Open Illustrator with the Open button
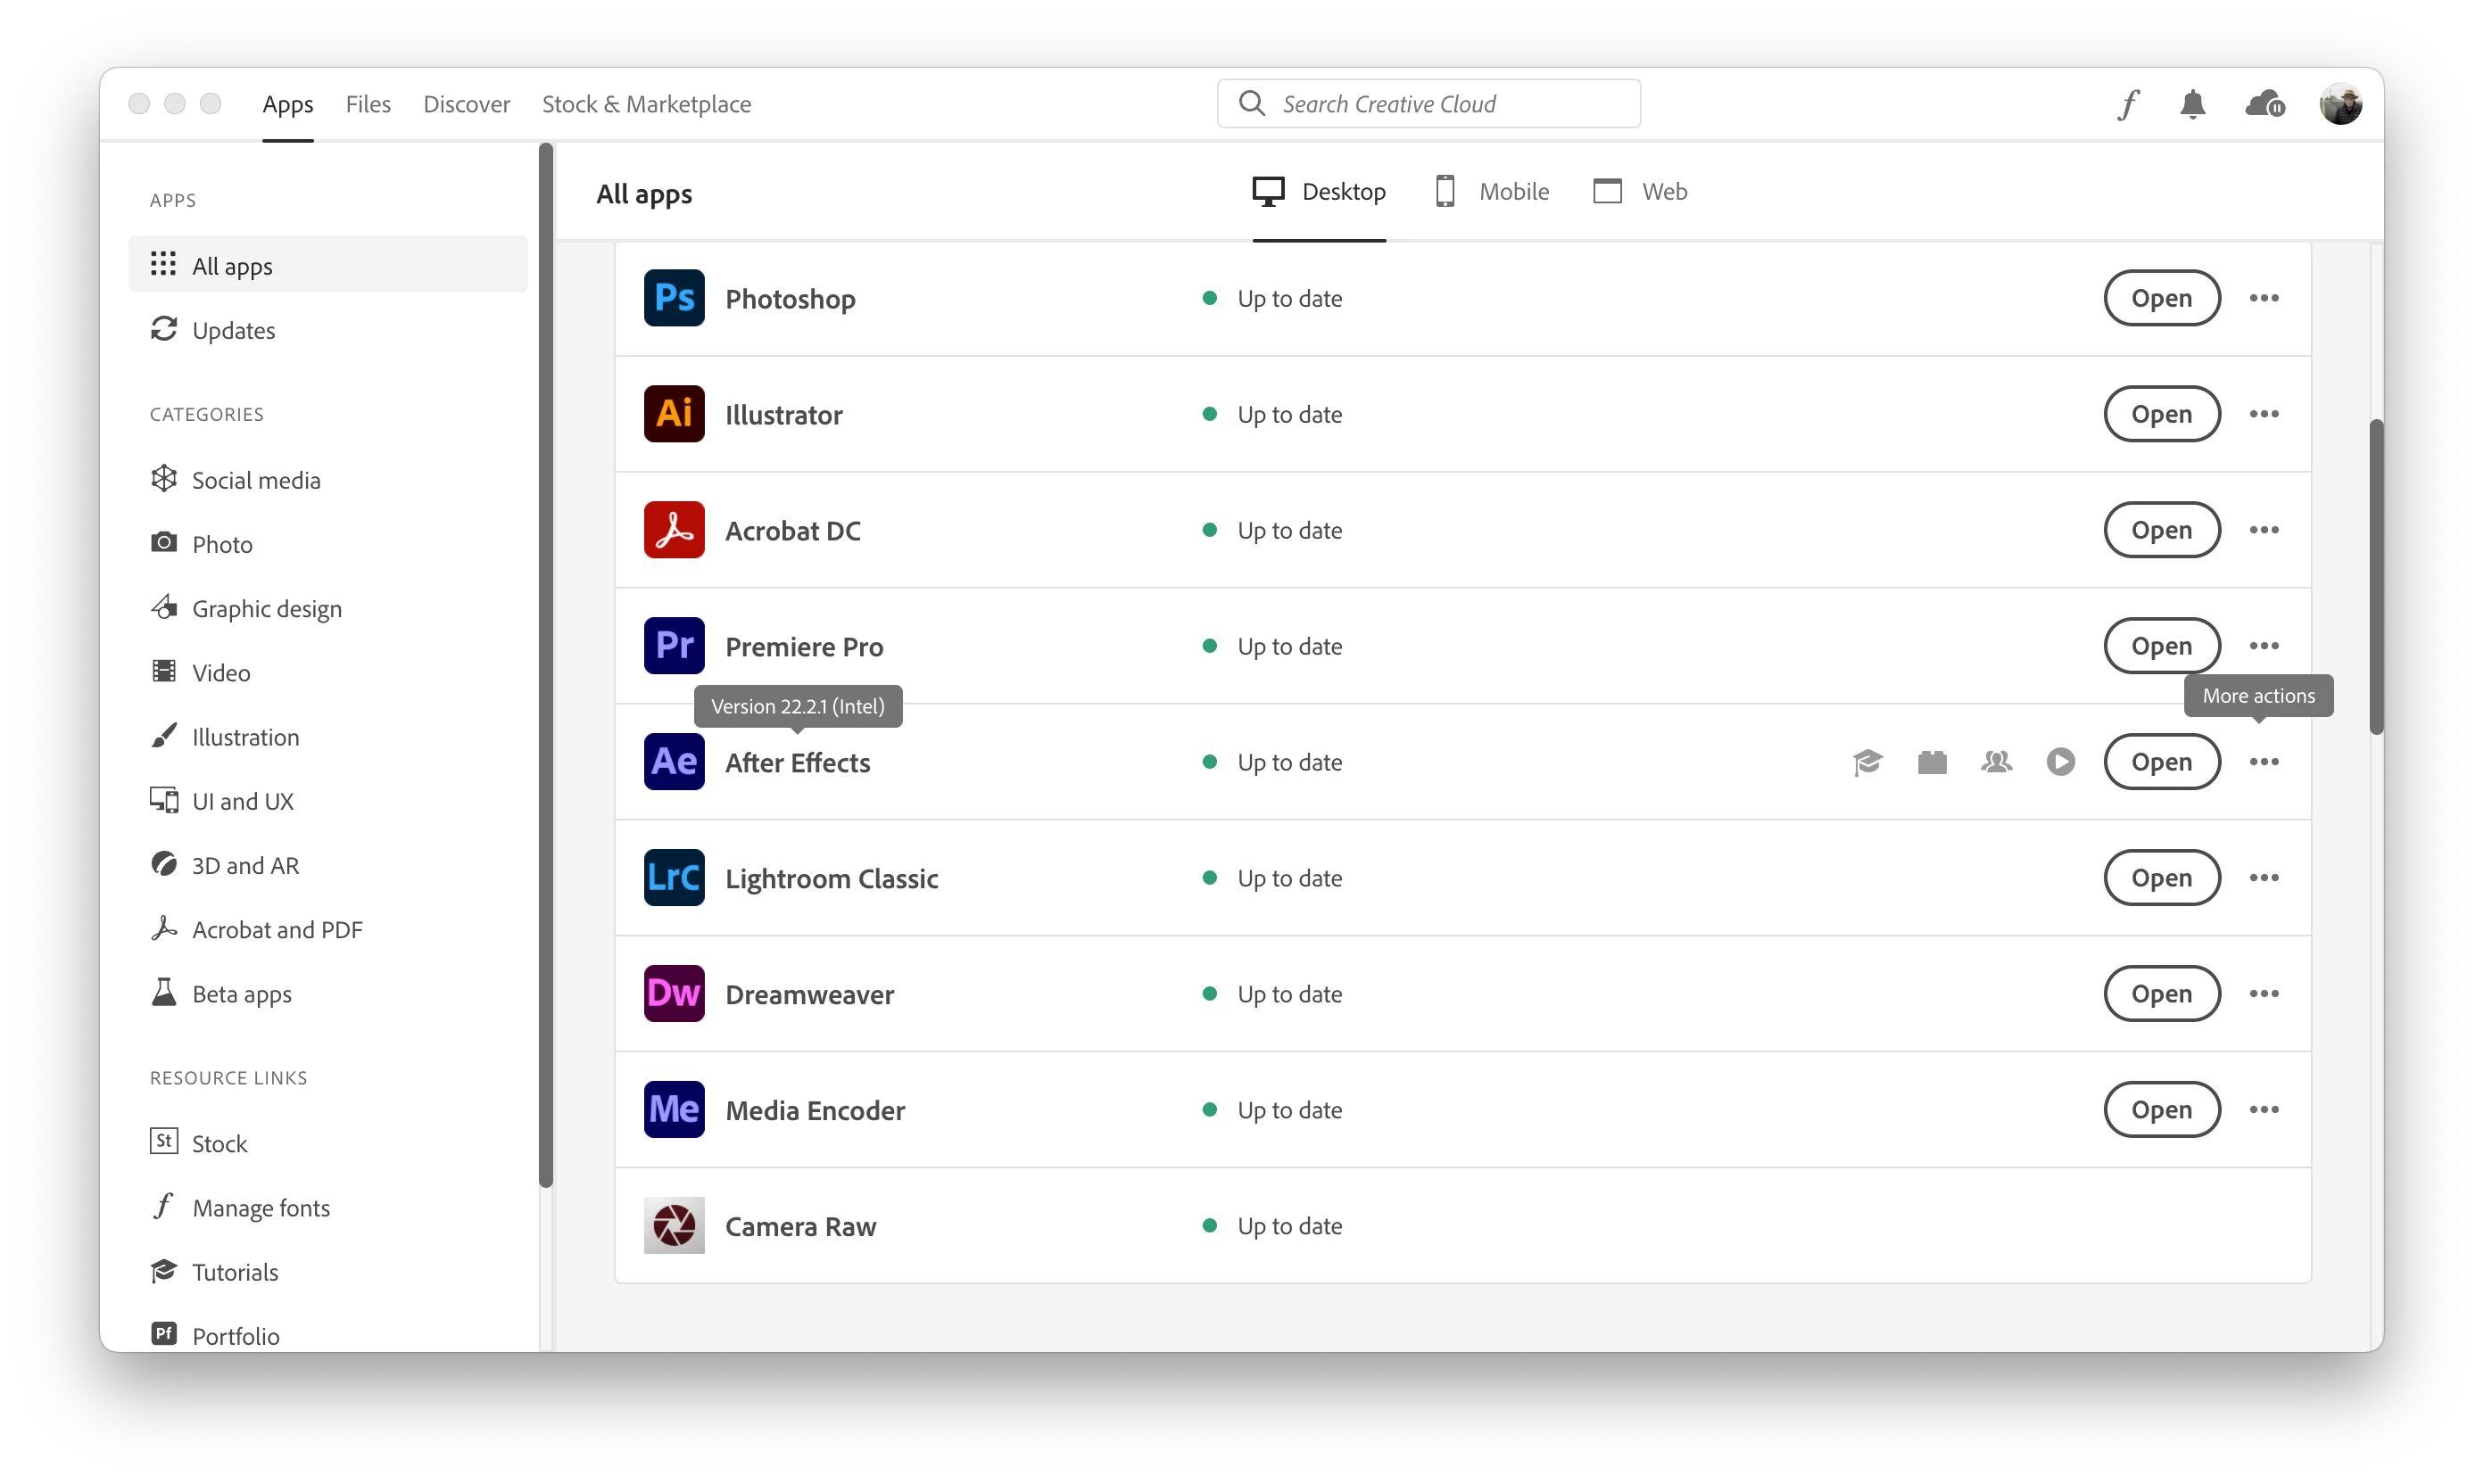The width and height of the screenshot is (2484, 1484). pyautogui.click(x=2161, y=414)
